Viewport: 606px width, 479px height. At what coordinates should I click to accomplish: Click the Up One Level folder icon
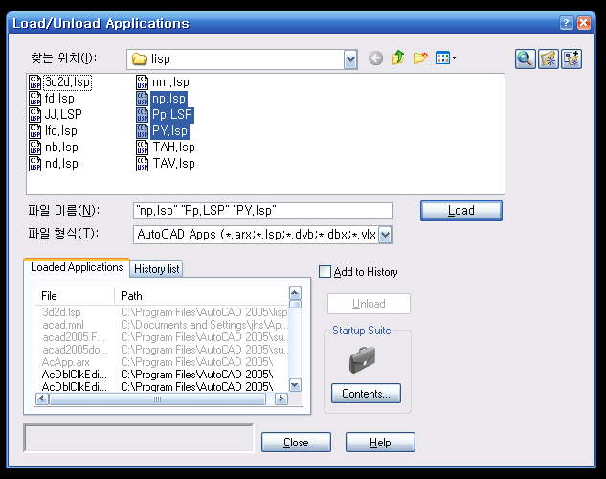tap(397, 58)
